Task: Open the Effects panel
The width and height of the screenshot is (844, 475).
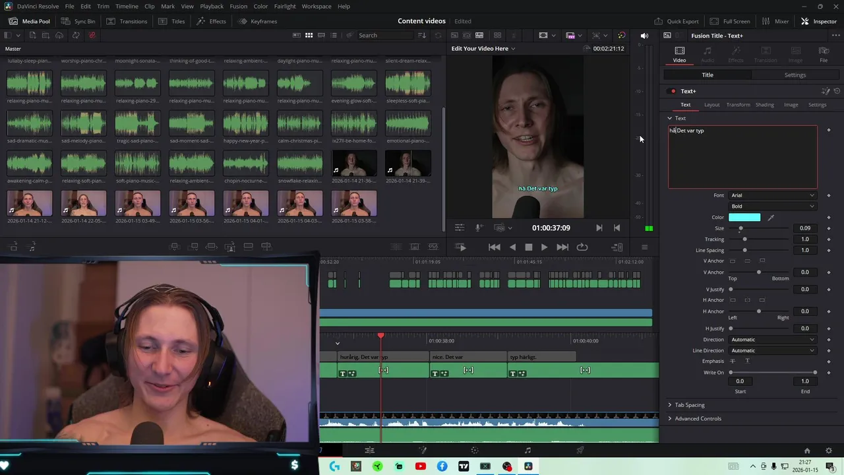Action: tap(211, 21)
